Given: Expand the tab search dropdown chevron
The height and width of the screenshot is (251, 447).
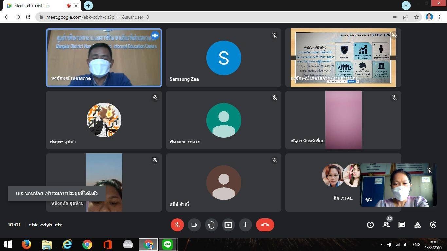Looking at the screenshot, I should point(406,5).
